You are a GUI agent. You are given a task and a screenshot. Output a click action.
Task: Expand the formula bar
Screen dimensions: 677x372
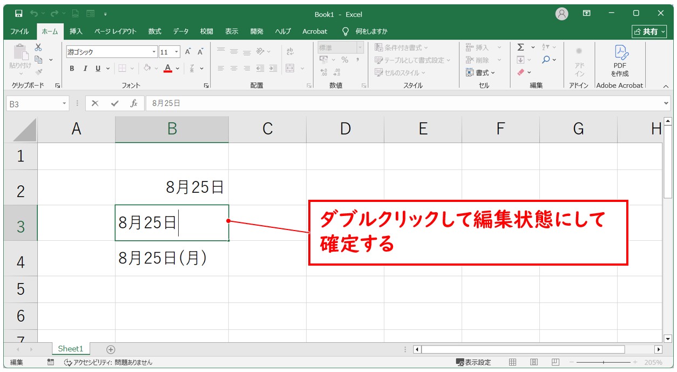[x=666, y=103]
